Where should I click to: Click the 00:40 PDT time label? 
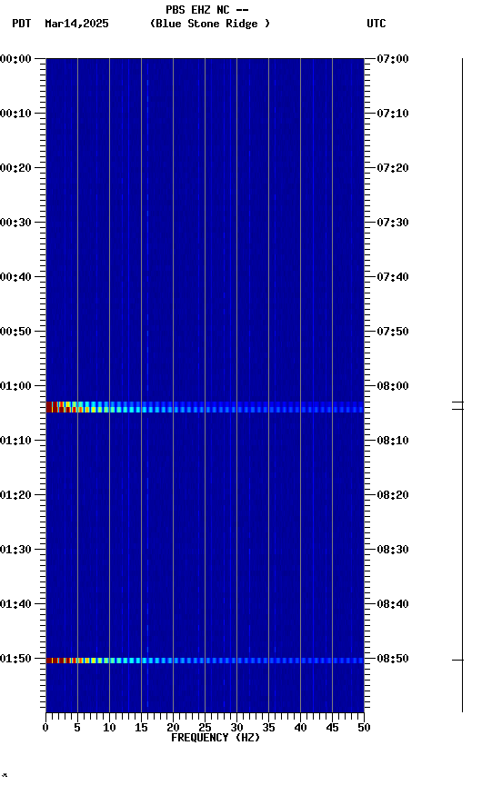tap(15, 277)
